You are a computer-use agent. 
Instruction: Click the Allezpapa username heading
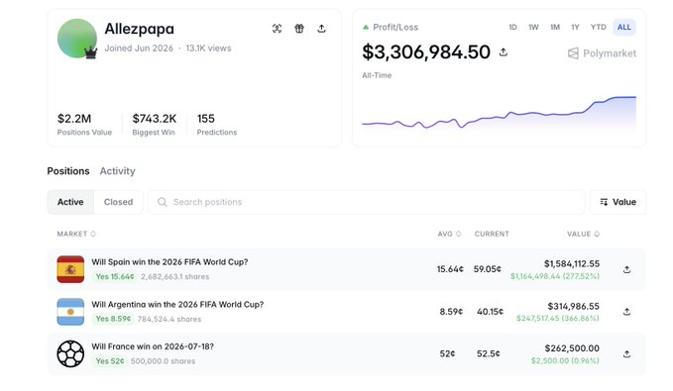(x=140, y=29)
